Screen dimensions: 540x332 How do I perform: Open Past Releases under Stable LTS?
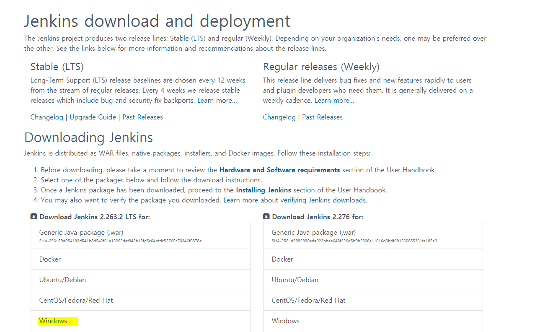[142, 117]
